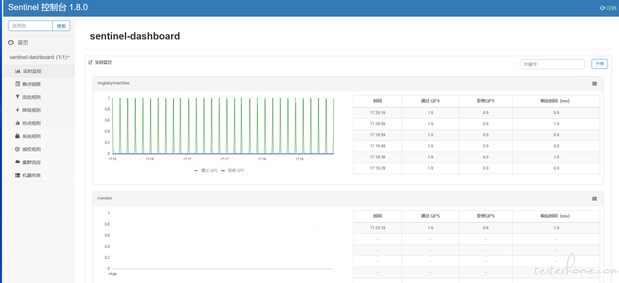This screenshot has height=283, width=619.
Task: Click the cluster link list icon
Action: point(18,84)
